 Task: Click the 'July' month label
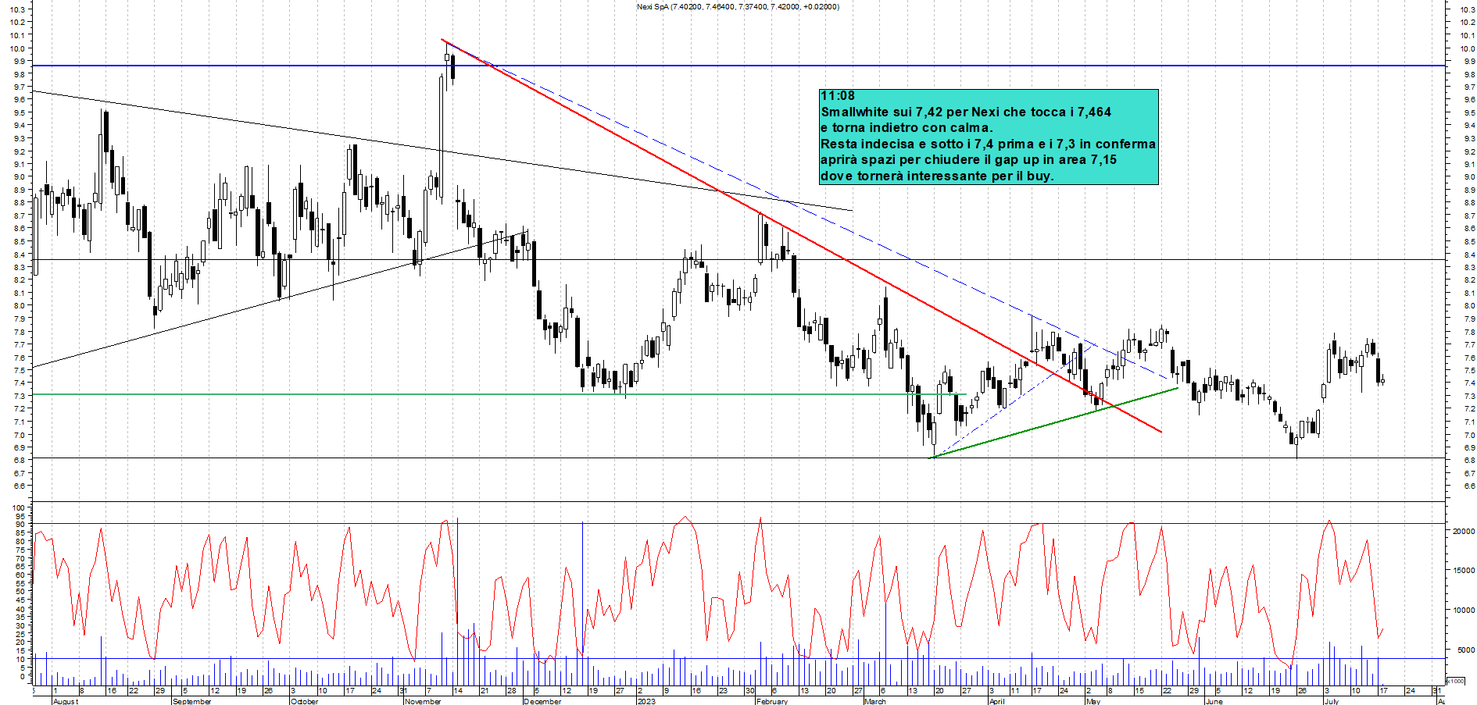[1332, 701]
